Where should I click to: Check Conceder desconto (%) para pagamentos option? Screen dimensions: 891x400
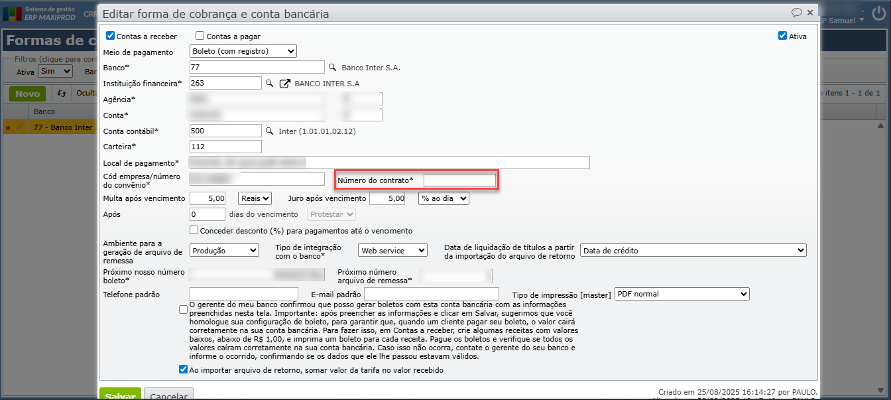[x=194, y=230]
